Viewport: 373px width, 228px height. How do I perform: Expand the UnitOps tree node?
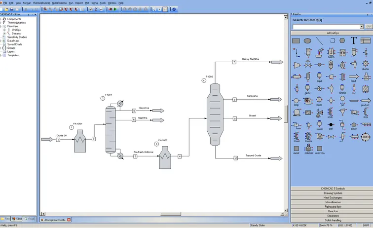[x=4, y=30]
